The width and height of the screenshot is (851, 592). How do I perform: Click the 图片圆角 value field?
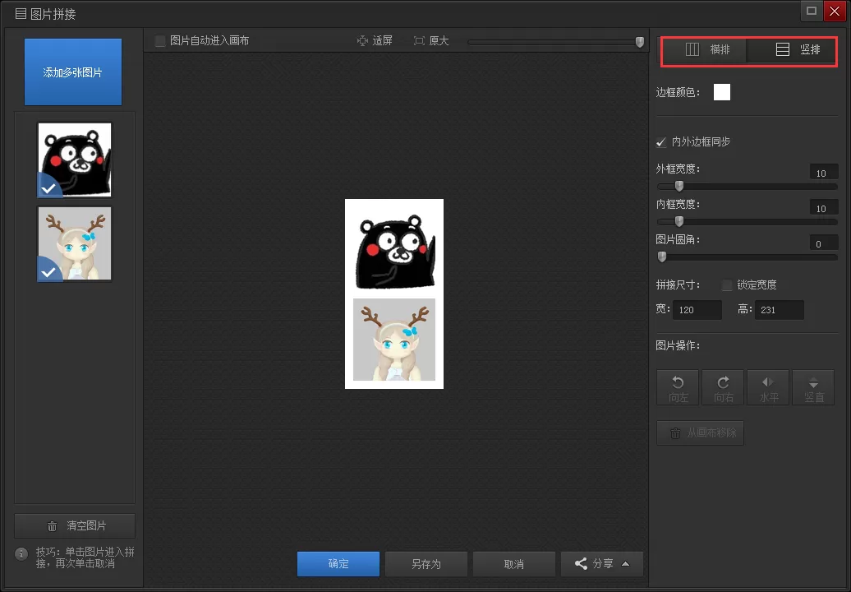click(x=824, y=243)
